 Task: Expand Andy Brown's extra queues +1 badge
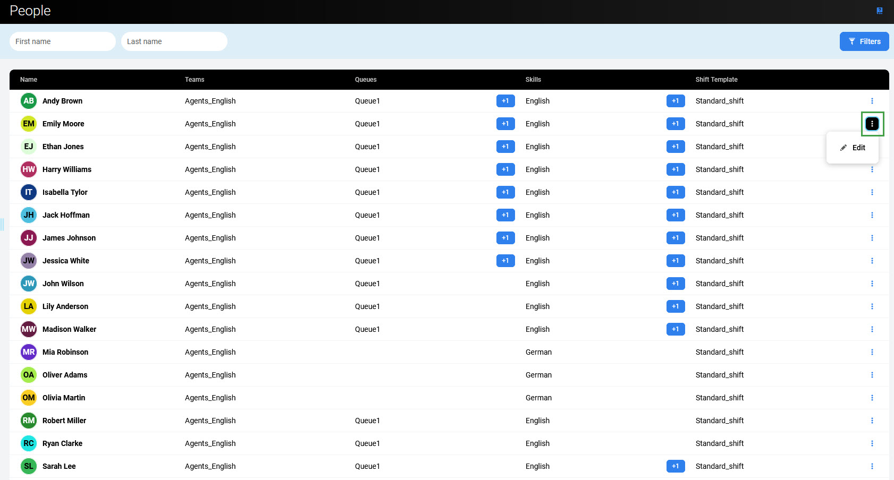[505, 101]
